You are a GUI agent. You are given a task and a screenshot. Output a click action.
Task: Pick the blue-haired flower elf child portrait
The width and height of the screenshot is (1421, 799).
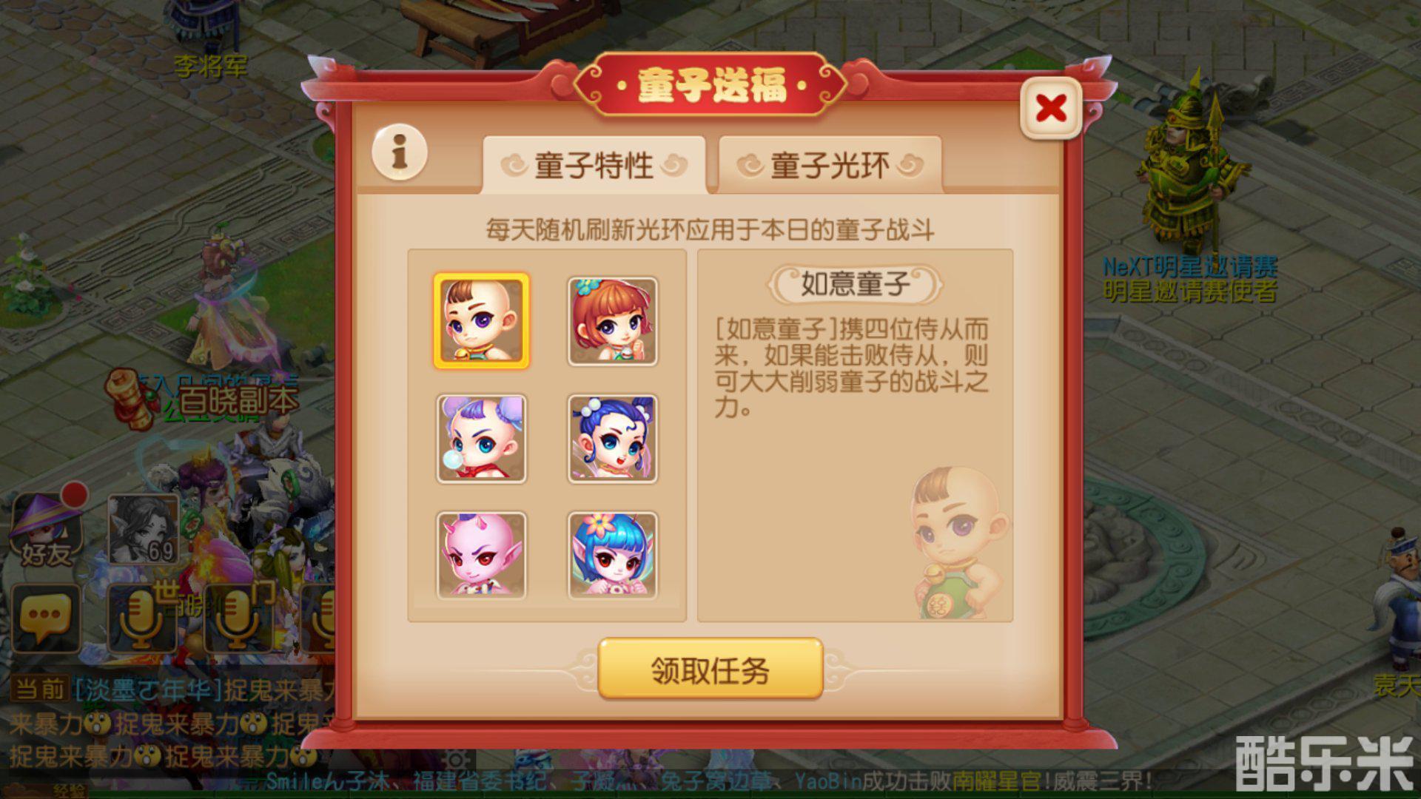click(612, 556)
